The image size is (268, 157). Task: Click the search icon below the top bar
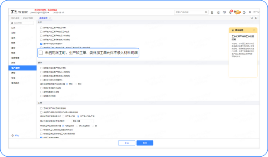point(252,18)
